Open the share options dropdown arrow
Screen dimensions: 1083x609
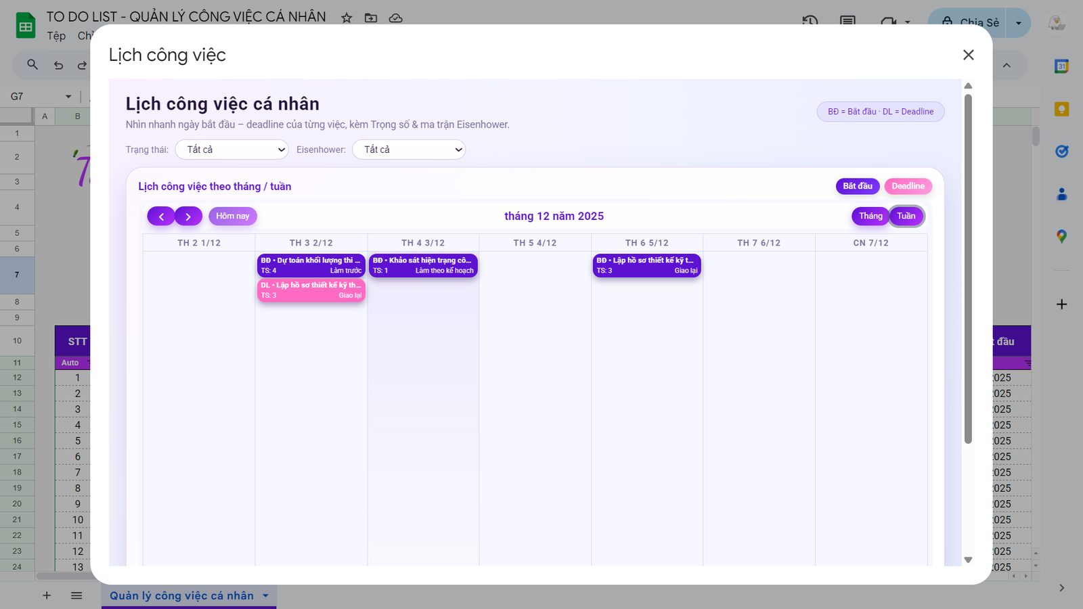1019,22
